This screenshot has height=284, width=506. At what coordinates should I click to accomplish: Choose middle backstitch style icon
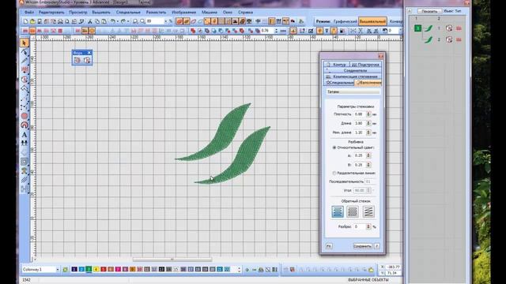click(x=353, y=211)
